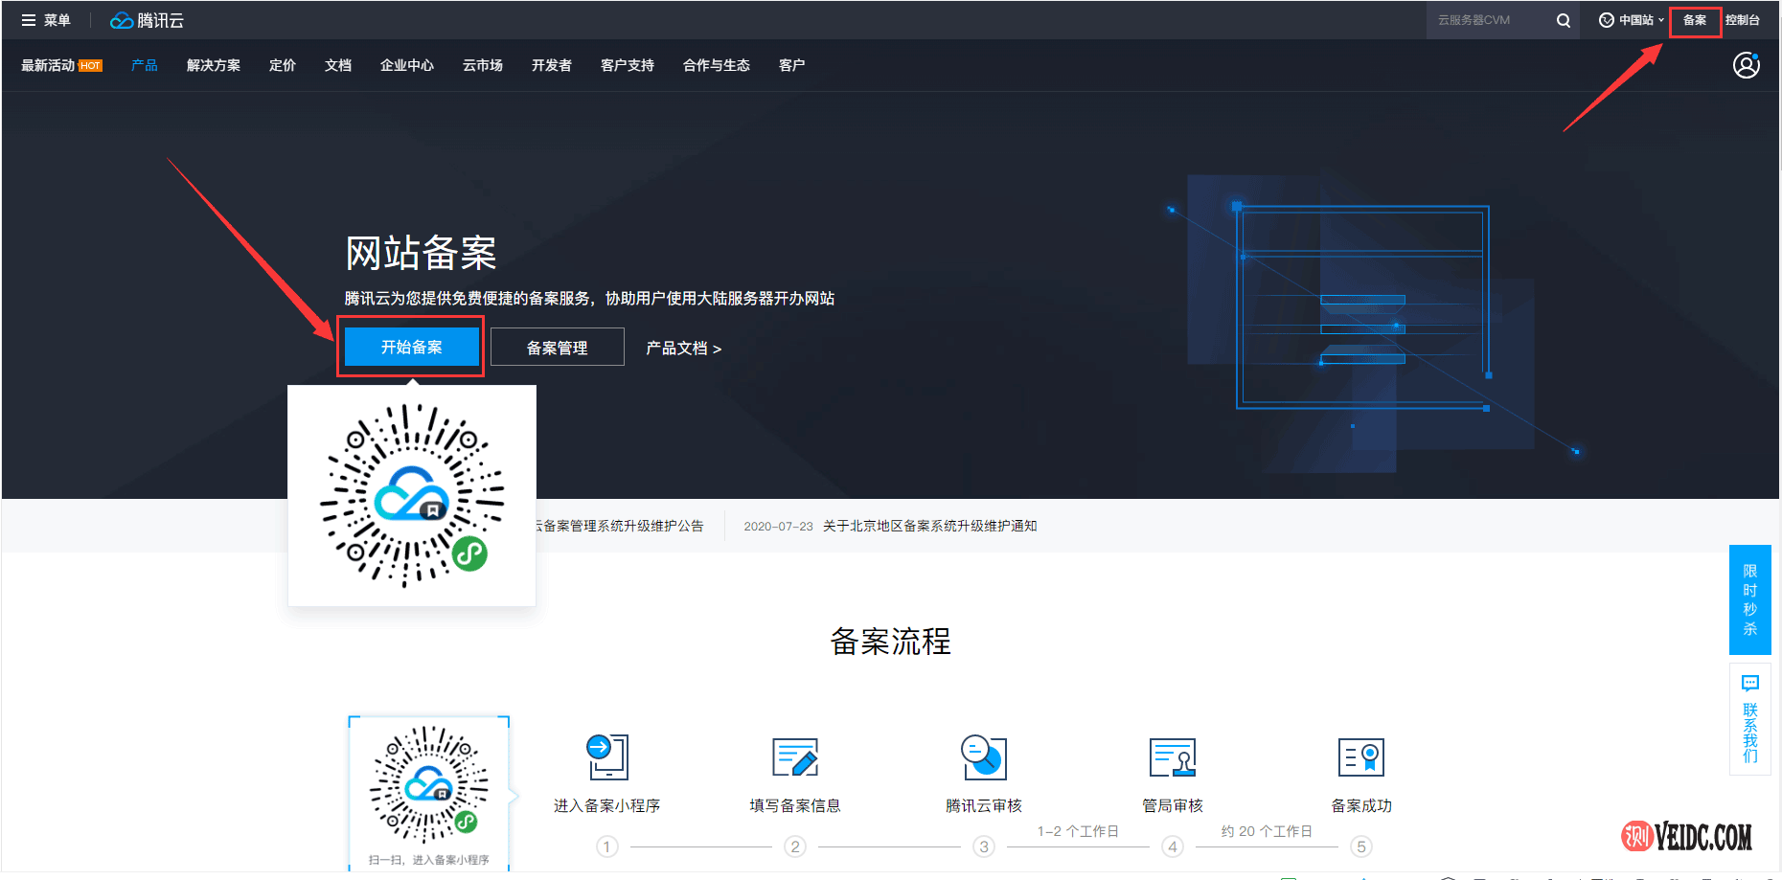Viewport: 1782px width, 880px height.
Task: Click the 腾讯云审核 magnifier icon
Action: click(983, 757)
